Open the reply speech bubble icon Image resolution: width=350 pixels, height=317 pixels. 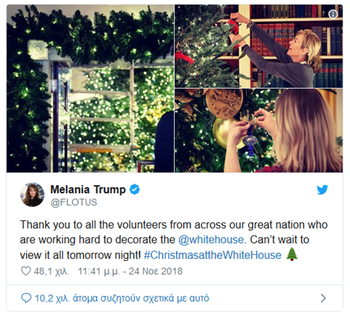pyautogui.click(x=26, y=298)
